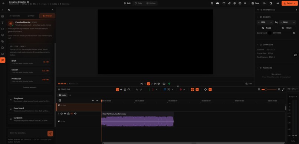The height and width of the screenshot is (144, 299).
Task: Zoom out the timeline with minus magnifier
Action: [259, 90]
